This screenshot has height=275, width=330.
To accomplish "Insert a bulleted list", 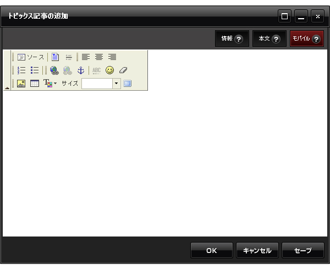I will (x=35, y=70).
